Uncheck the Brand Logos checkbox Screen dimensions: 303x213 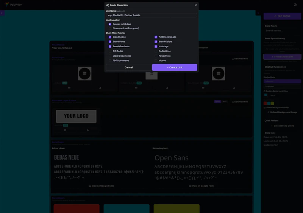pos(110,37)
